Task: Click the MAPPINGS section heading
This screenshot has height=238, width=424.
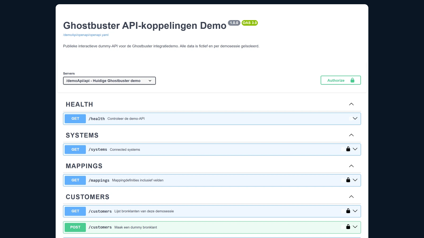Action: coord(84,166)
